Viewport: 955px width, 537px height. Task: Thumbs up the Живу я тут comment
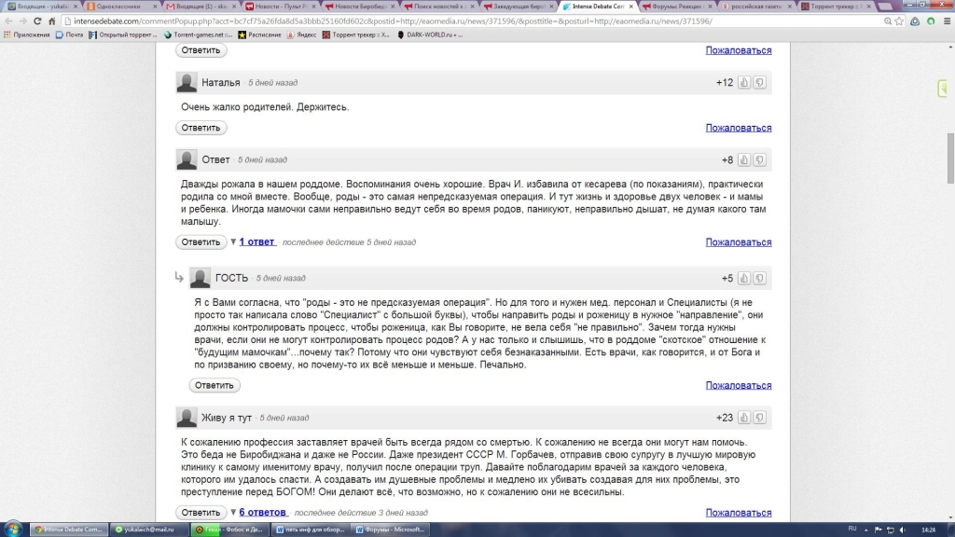tap(743, 418)
